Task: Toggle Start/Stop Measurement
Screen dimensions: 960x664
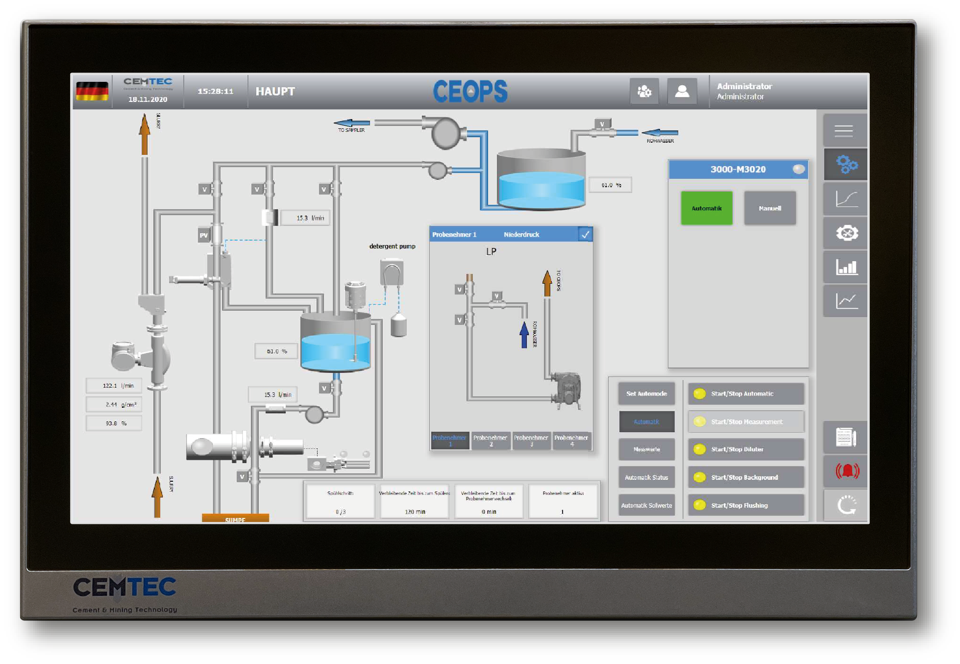Action: point(746,421)
